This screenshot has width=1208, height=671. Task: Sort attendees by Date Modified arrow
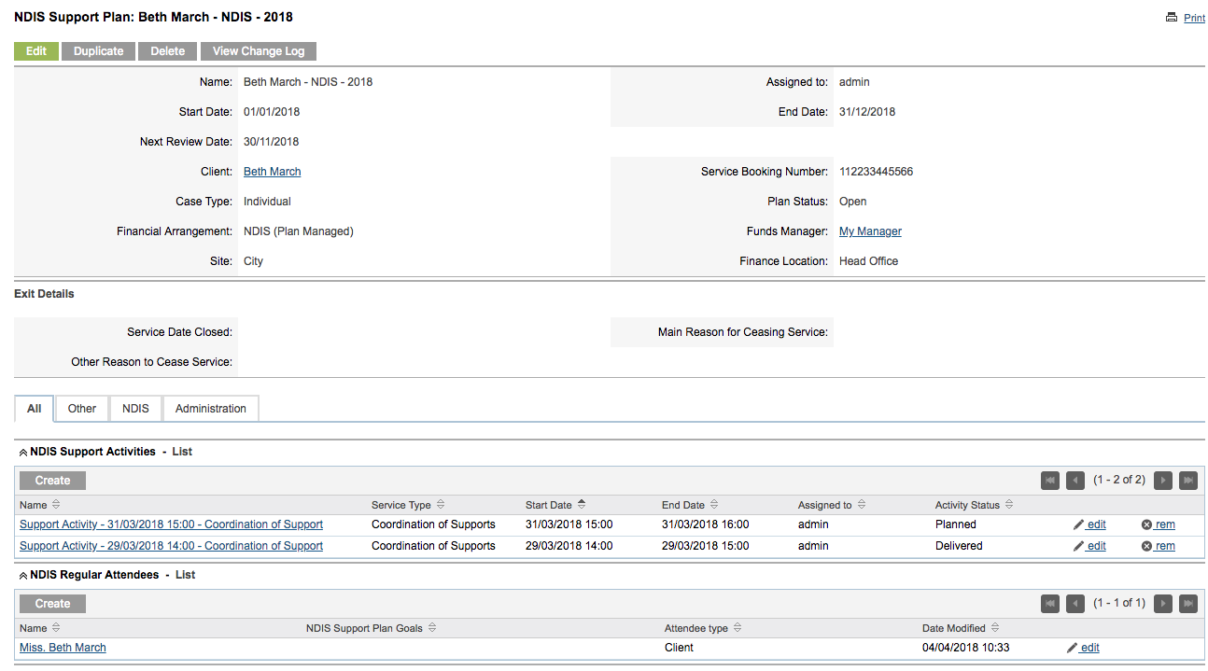point(995,628)
